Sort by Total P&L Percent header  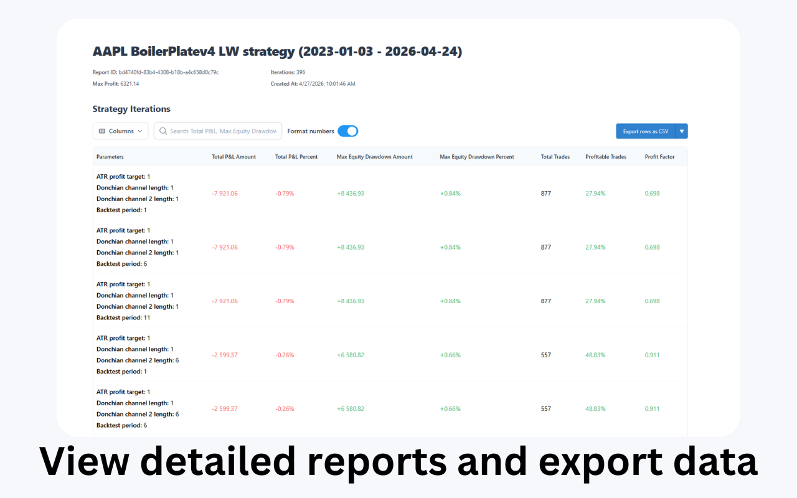(x=296, y=157)
